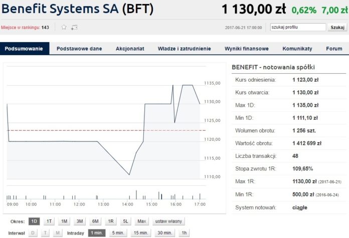The image size is (349, 238).
Task: Click the ustaw własny period button
Action: (x=168, y=221)
